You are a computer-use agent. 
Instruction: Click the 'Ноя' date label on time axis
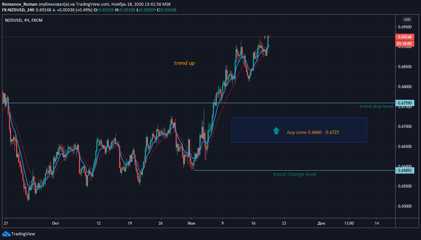click(x=191, y=223)
